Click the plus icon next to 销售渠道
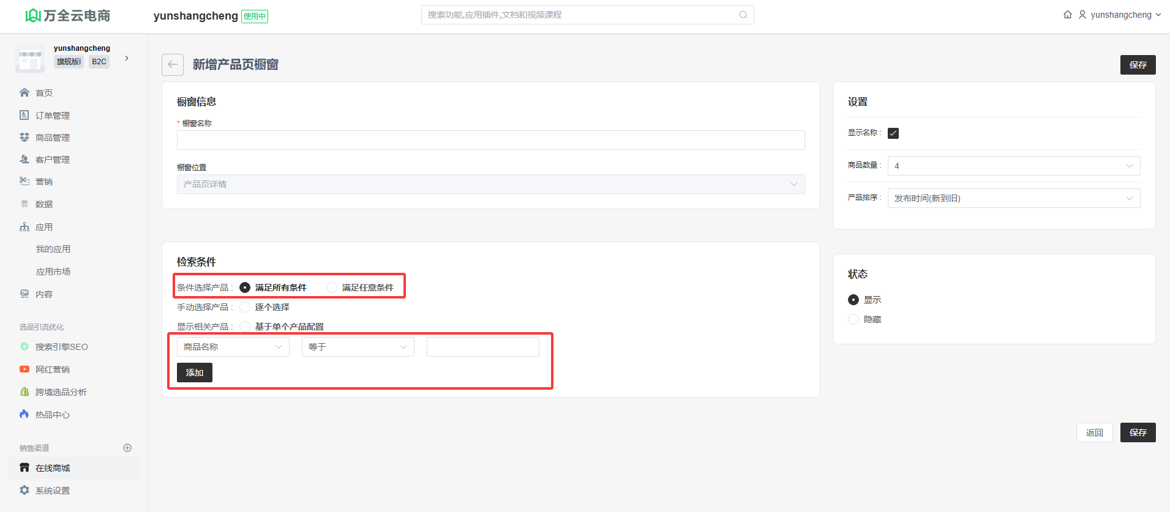Viewport: 1170px width, 512px height. coord(127,448)
